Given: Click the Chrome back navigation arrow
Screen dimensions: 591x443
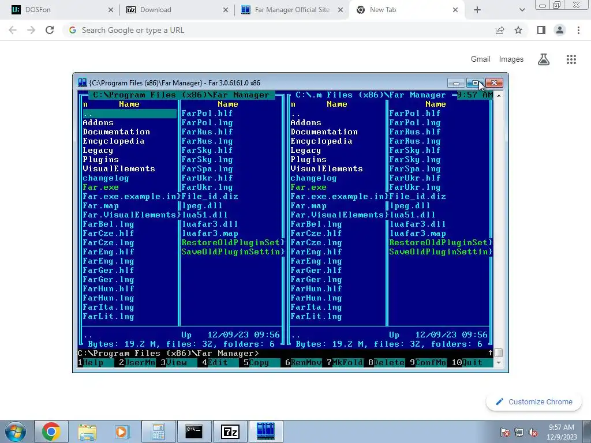Looking at the screenshot, I should point(13,30).
